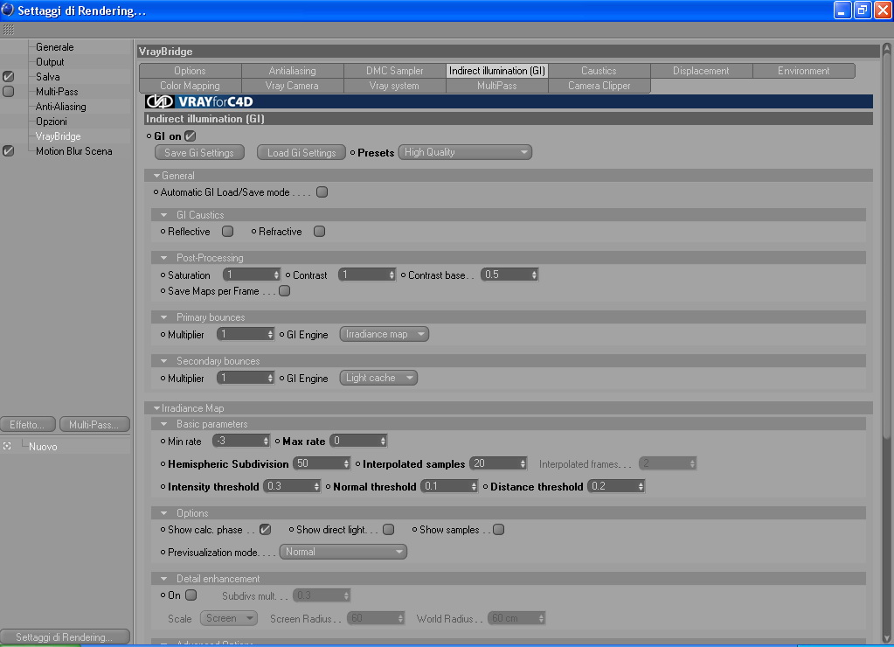Click the Effetto... button
Screen dimensions: 894x647
27,425
